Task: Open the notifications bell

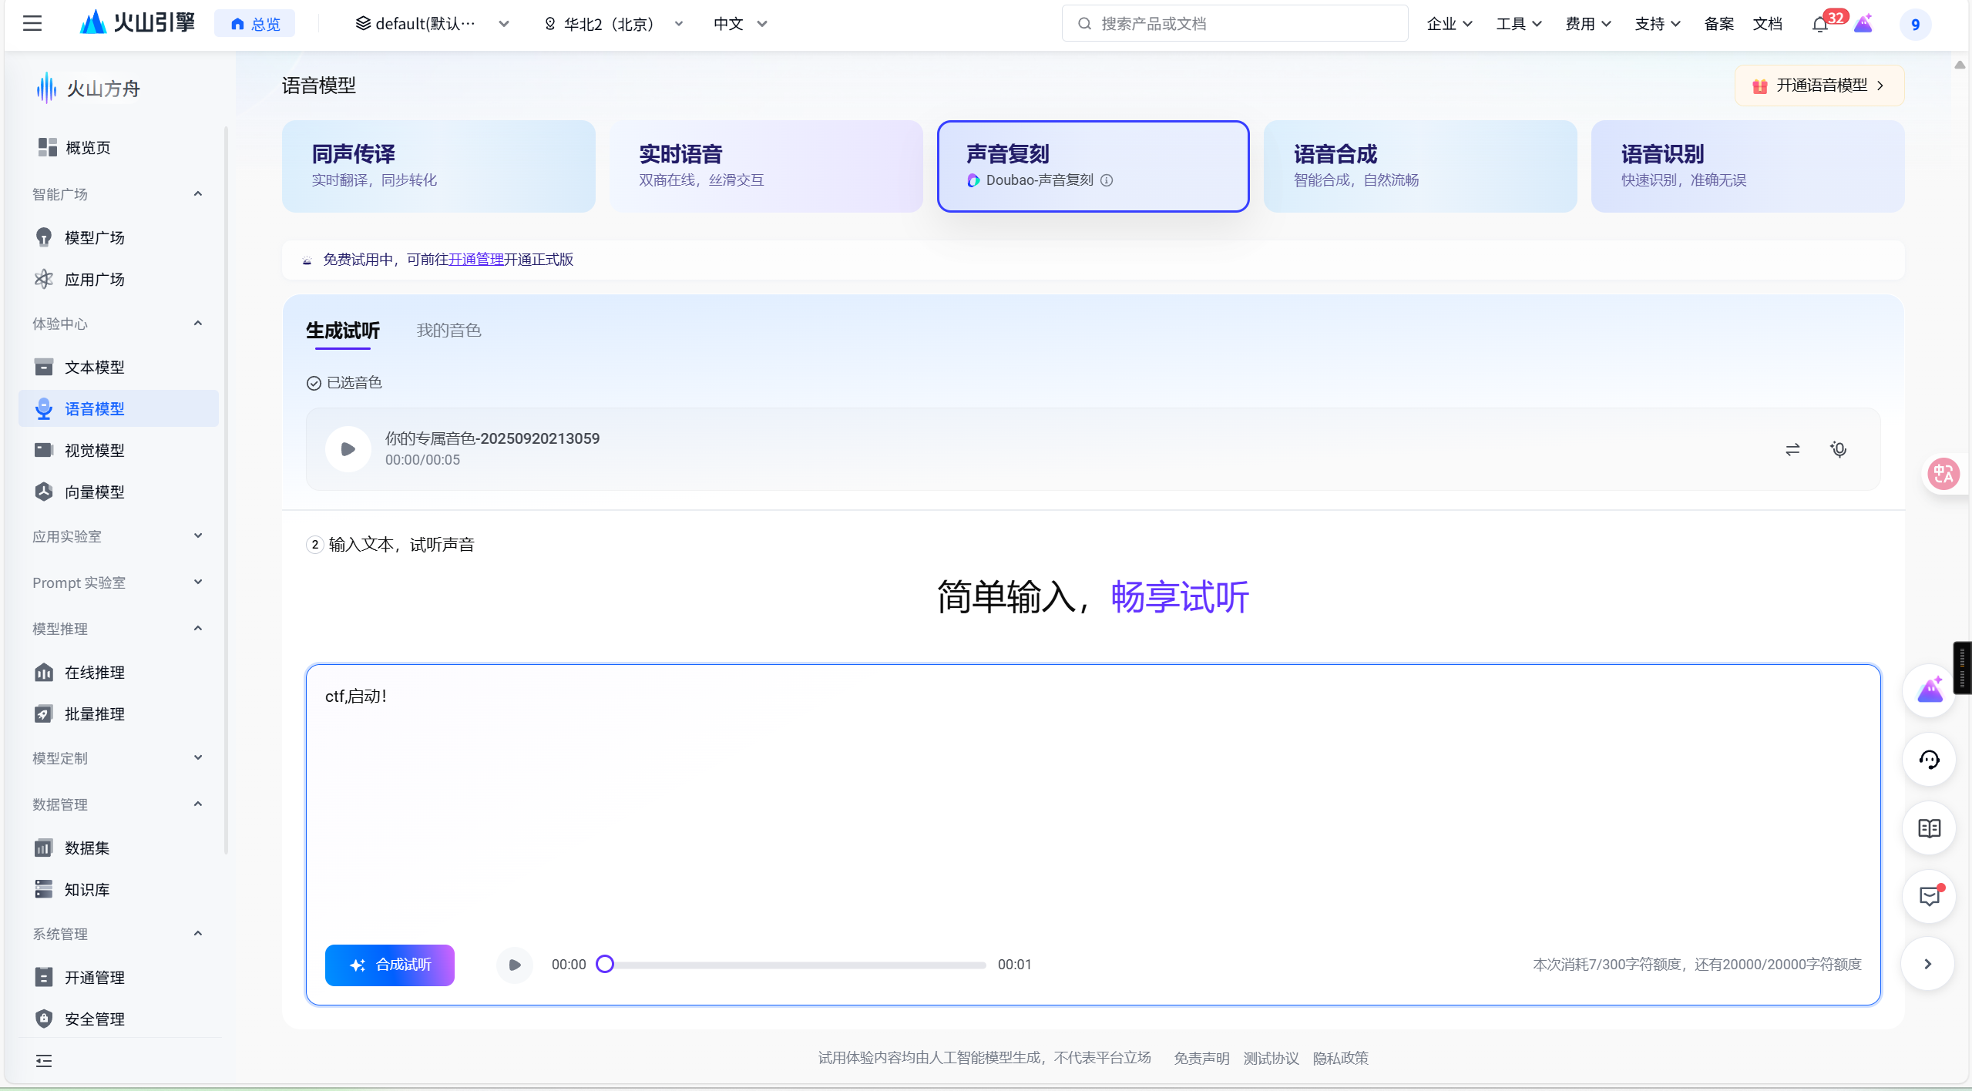Action: pyautogui.click(x=1819, y=24)
